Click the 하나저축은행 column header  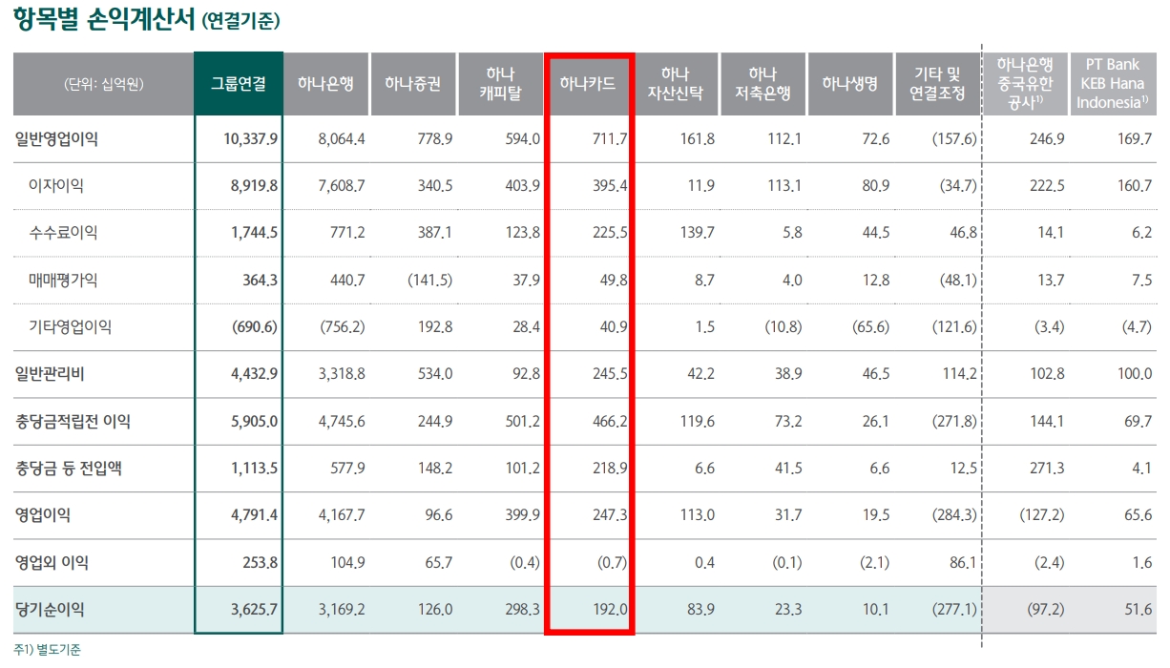point(762,84)
